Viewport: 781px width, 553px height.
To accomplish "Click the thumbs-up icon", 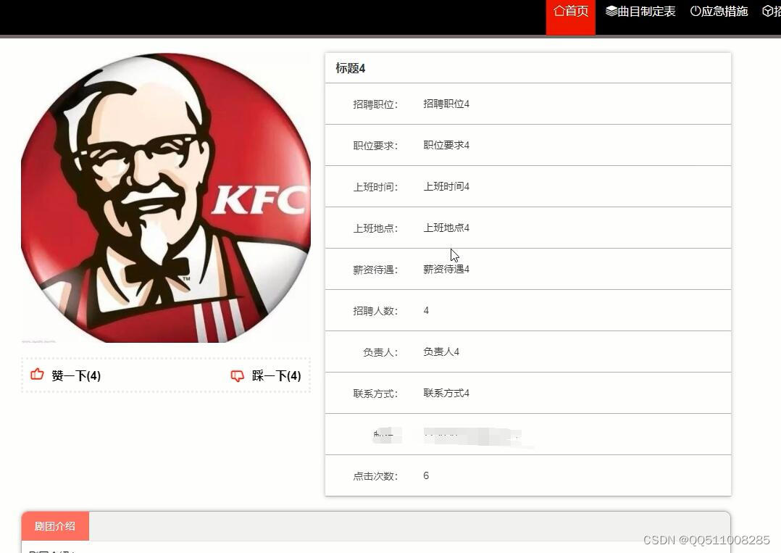I will pyautogui.click(x=38, y=374).
